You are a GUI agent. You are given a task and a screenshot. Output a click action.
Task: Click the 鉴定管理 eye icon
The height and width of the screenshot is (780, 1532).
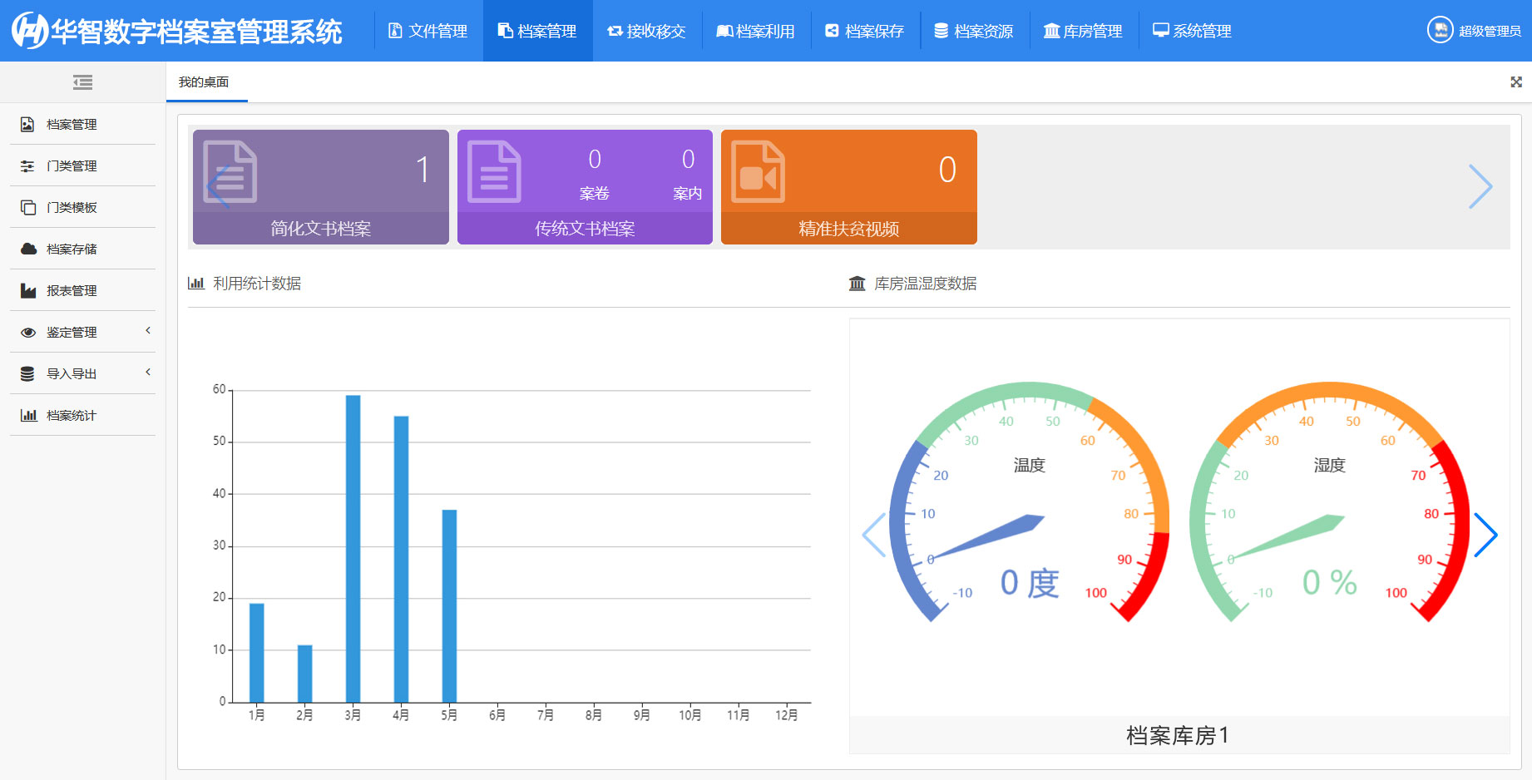point(28,332)
